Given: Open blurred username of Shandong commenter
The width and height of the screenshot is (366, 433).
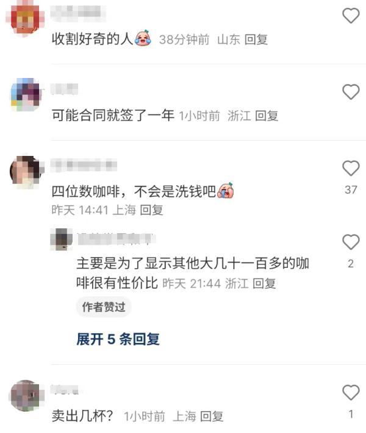Looking at the screenshot, I should pos(77,12).
